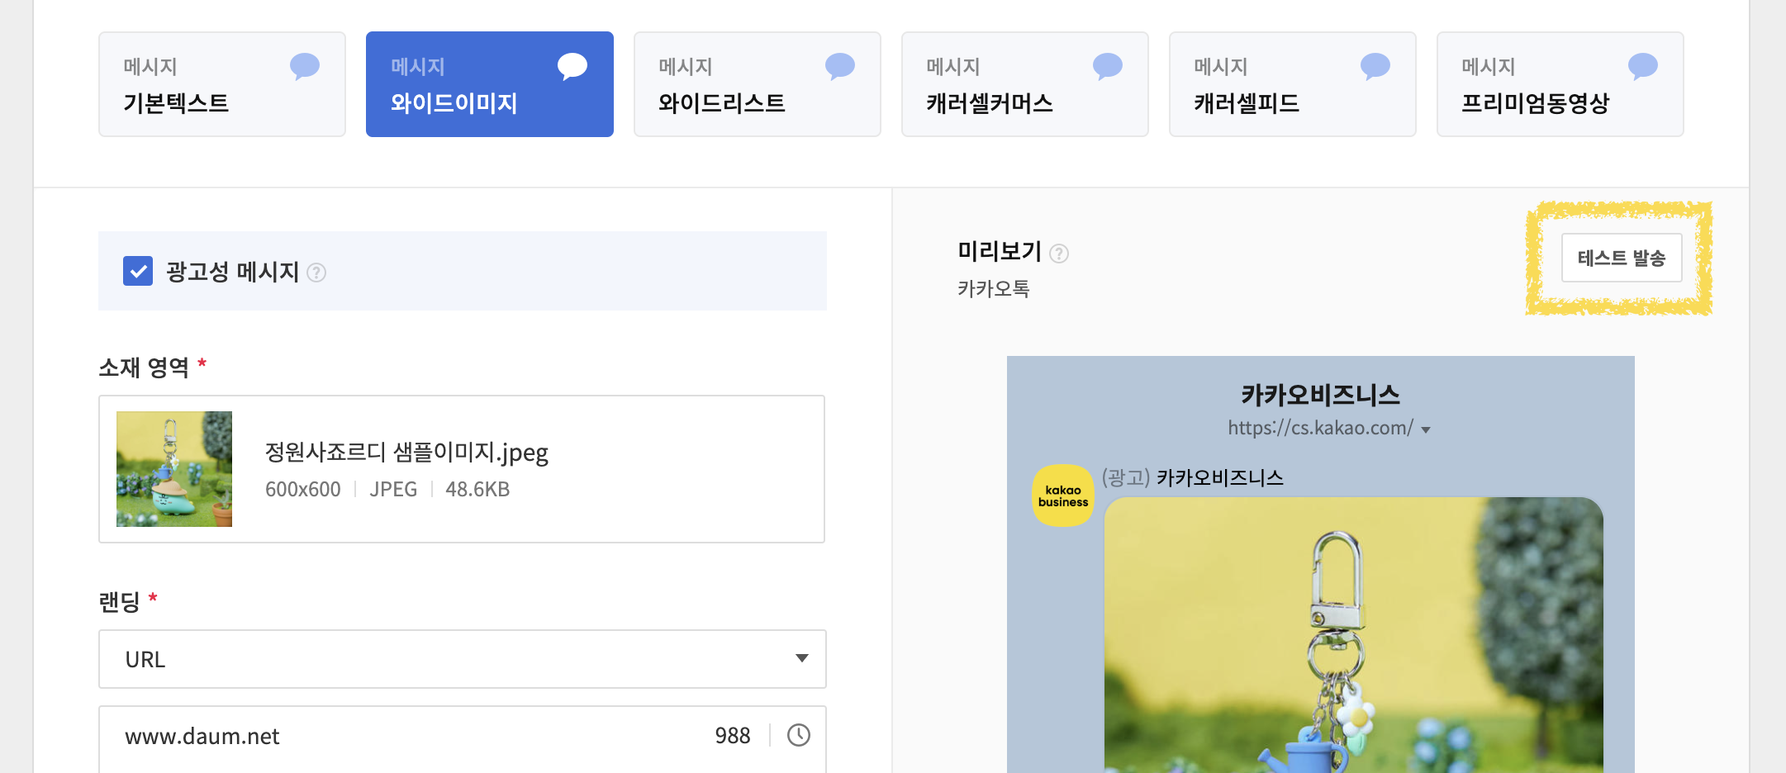Click speech bubble icon on 기본텍스트 card

tap(304, 66)
